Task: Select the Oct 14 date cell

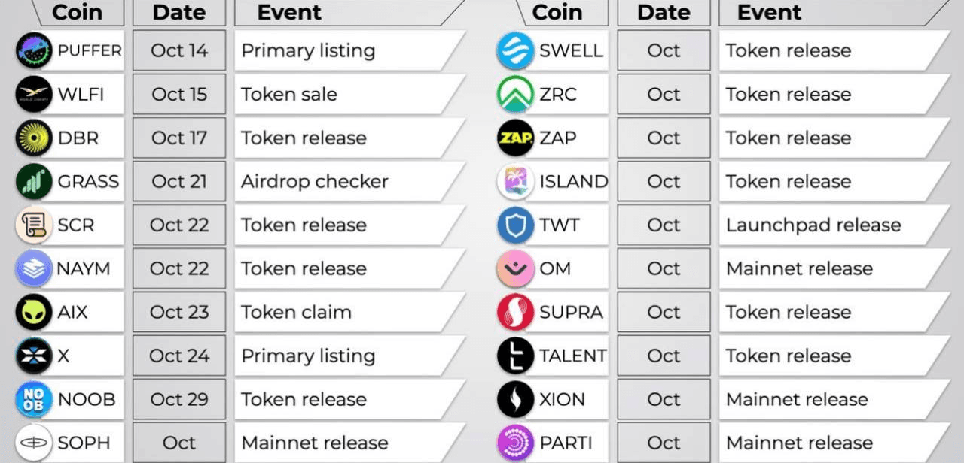Action: [x=179, y=50]
